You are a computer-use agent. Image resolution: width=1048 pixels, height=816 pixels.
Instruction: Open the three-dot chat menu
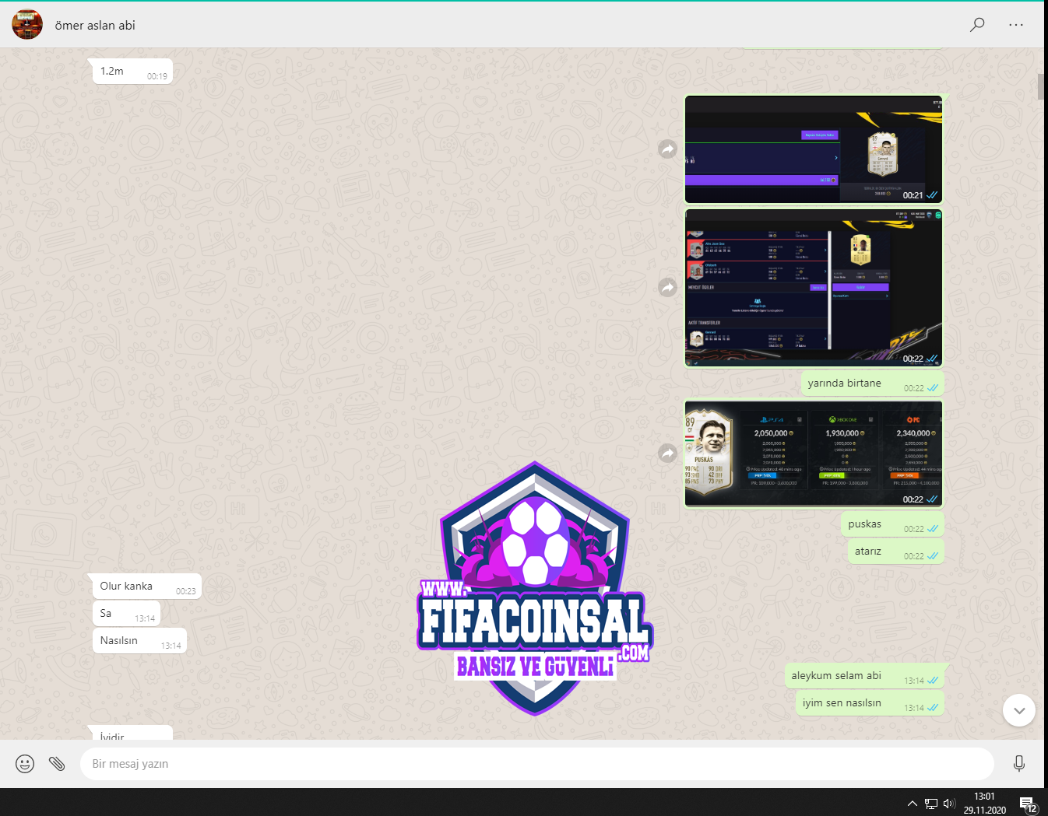point(1016,25)
